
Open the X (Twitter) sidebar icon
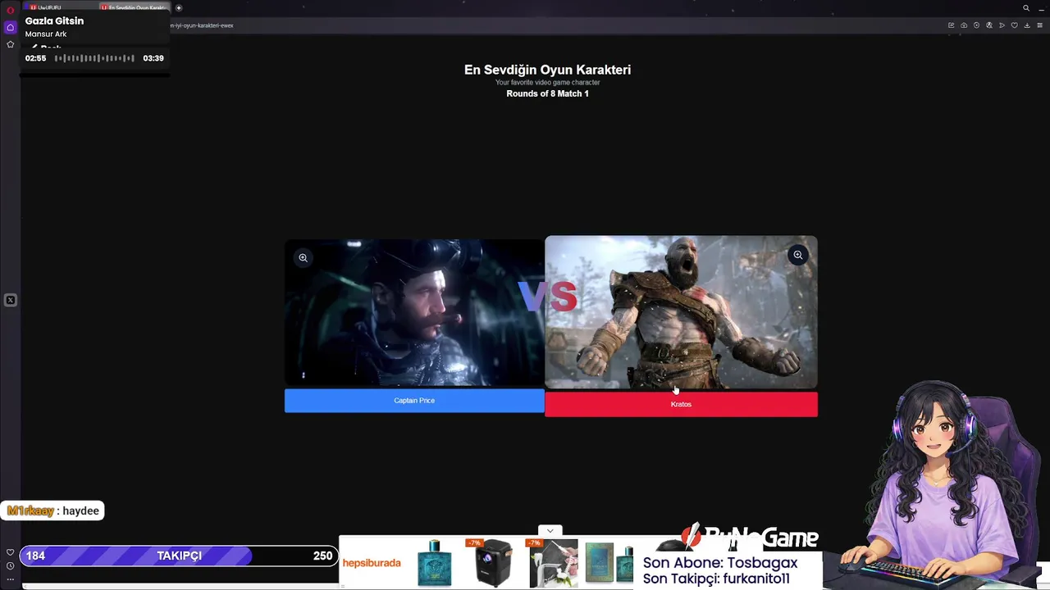pos(10,300)
